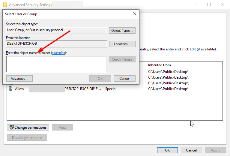This screenshot has height=156, width=230.
Task: Click the Change permissions shield button
Action: [28, 127]
